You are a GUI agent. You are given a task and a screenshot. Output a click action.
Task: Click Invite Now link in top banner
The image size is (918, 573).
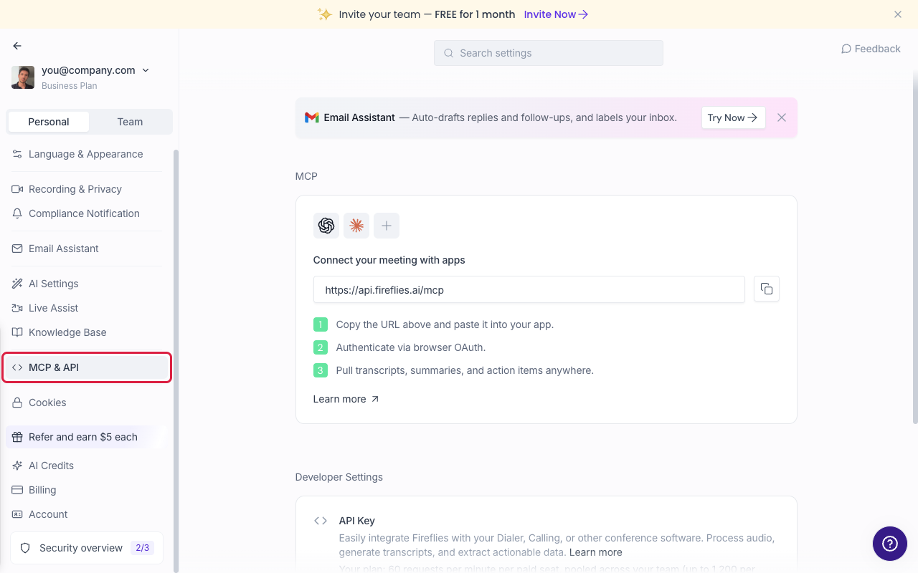click(x=556, y=14)
